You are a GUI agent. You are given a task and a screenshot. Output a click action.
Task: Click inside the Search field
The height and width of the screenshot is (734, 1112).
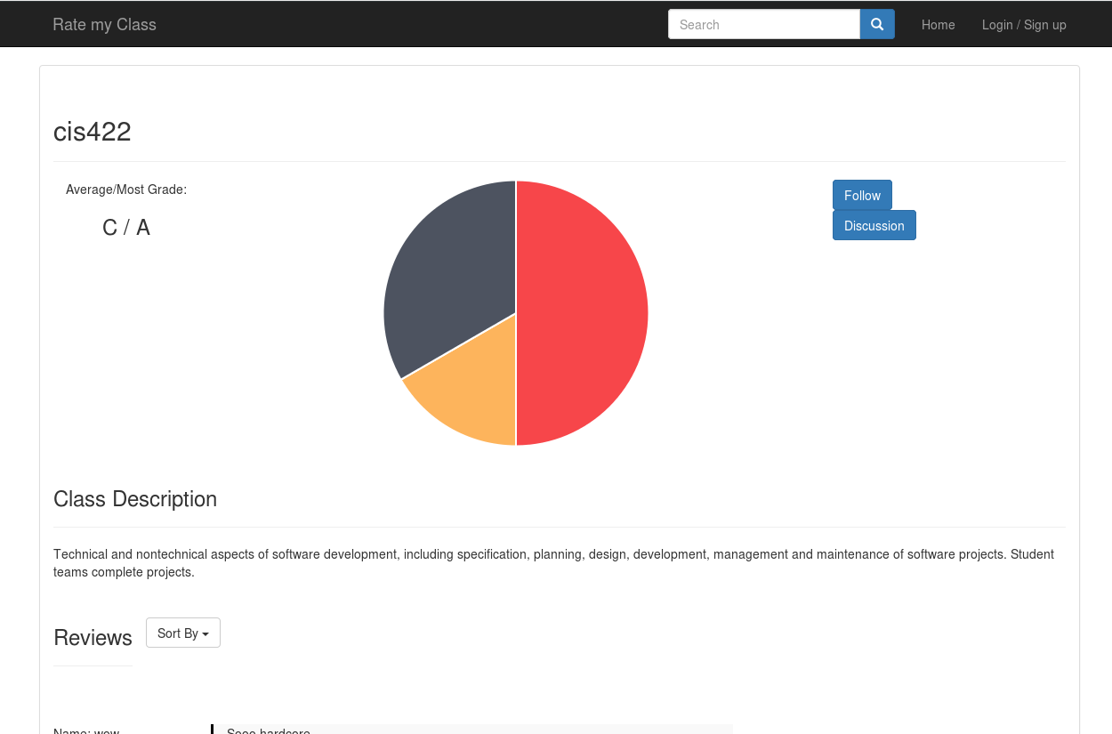pos(763,24)
